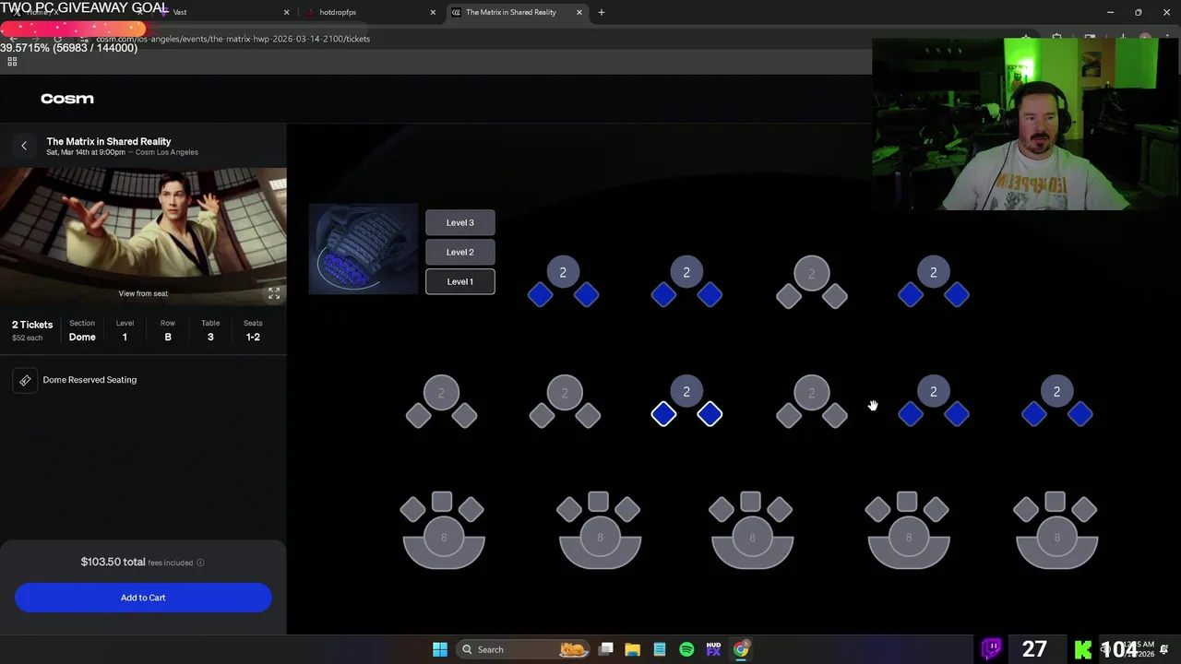
Task: Open the Windows Start menu
Action: (x=440, y=649)
